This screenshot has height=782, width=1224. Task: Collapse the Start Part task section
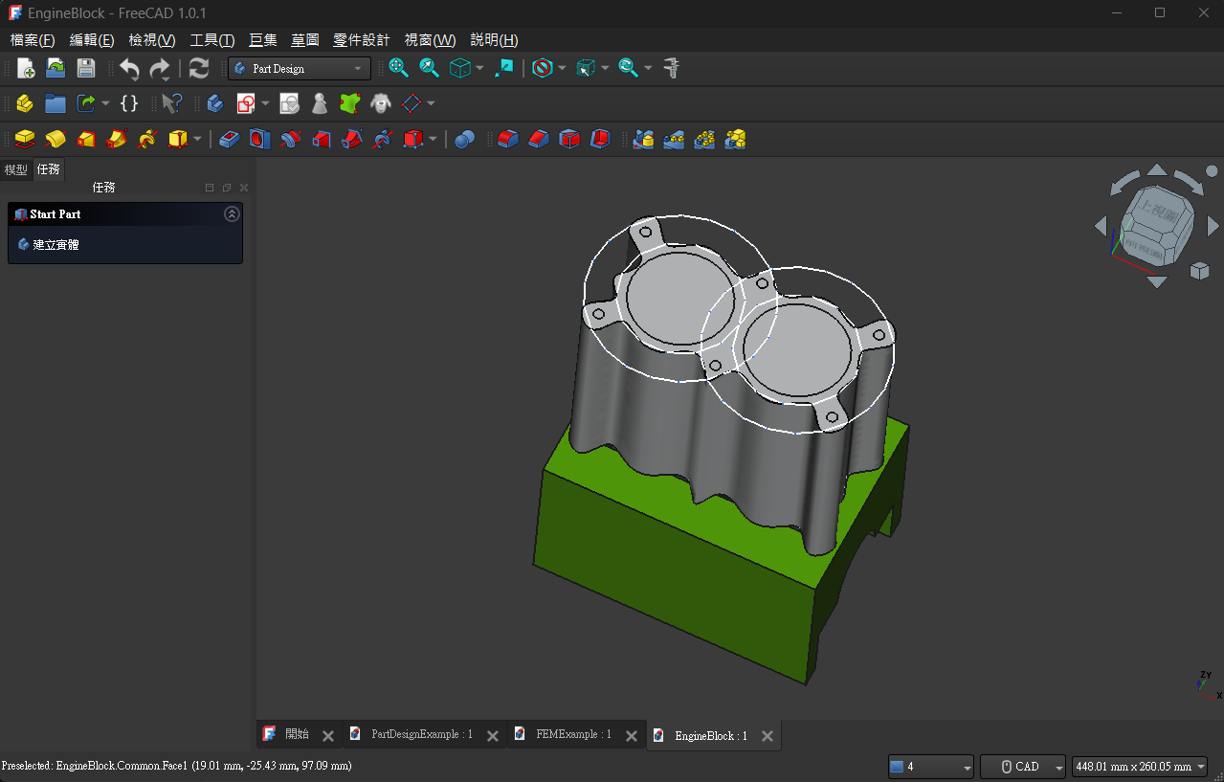coord(232,214)
